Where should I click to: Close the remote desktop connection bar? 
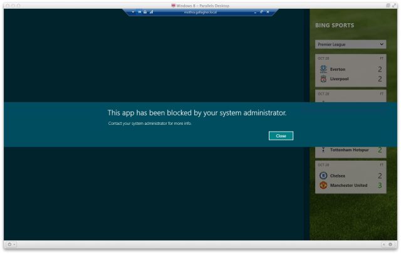[268, 12]
